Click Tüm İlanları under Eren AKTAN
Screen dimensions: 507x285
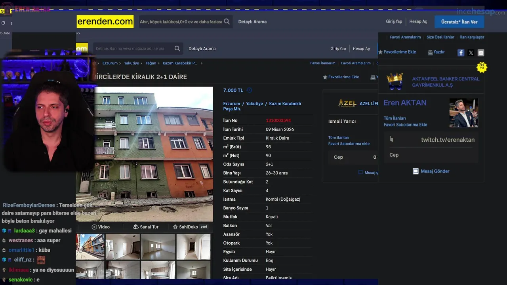tap(395, 118)
